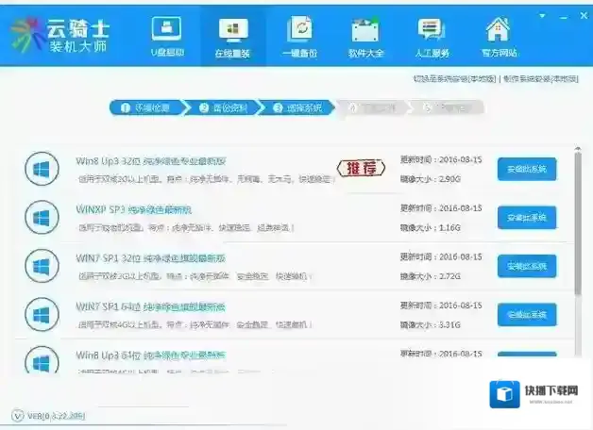Viewport: 593px width, 430px height.
Task: Open the U盘启动 section
Action: (167, 37)
